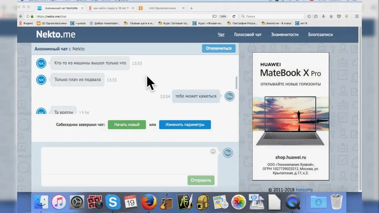Close the Анонимный чат NektoMe tab
379x213 pixels.
[82, 8]
